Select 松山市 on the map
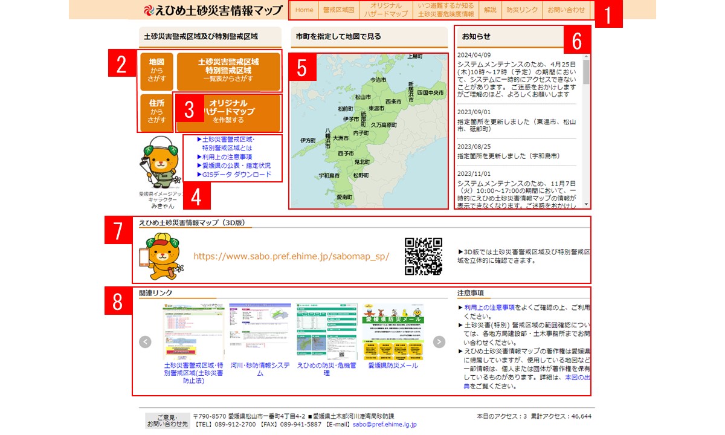The image size is (725, 435). point(363,97)
